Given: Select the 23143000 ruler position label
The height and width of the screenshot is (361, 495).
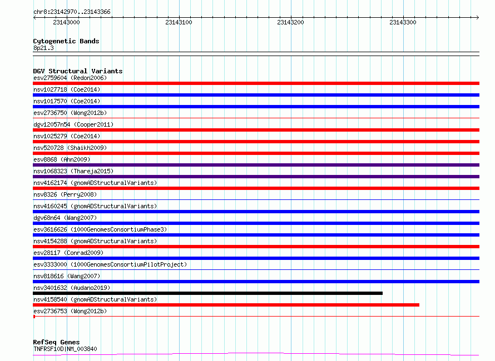Looking at the screenshot, I should (x=66, y=22).
